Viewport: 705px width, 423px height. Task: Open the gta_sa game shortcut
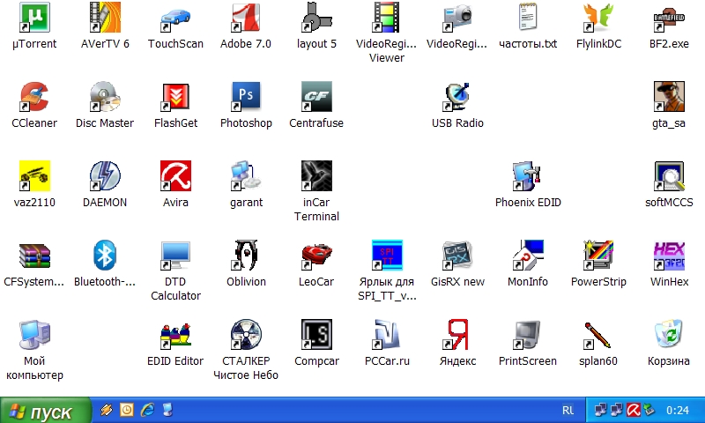(x=669, y=96)
